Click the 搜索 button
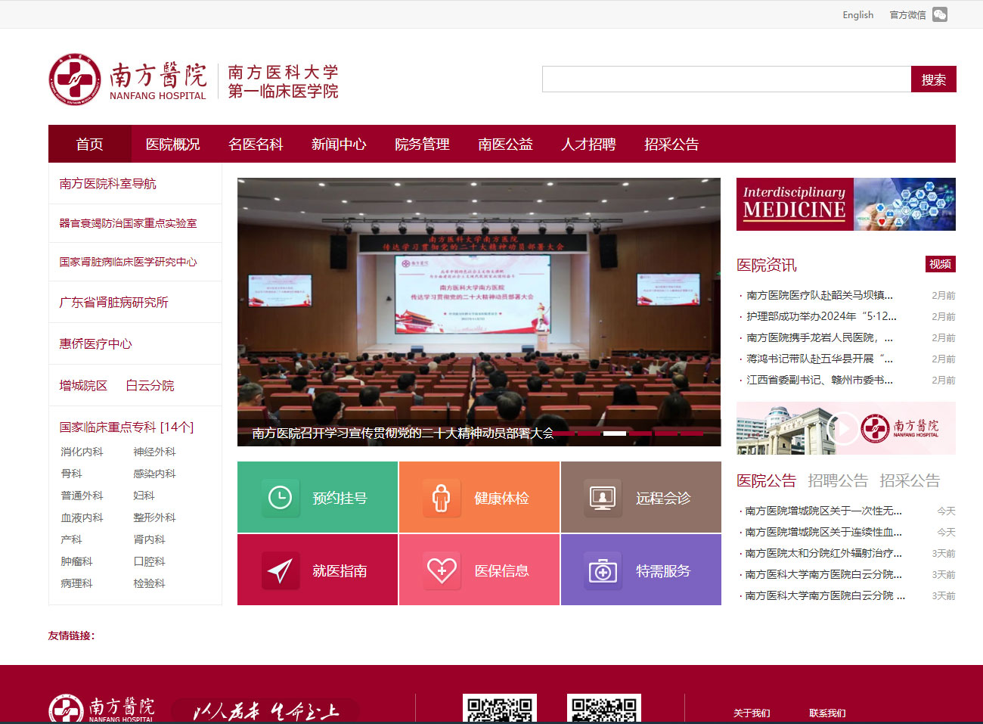The width and height of the screenshot is (983, 724). point(934,79)
